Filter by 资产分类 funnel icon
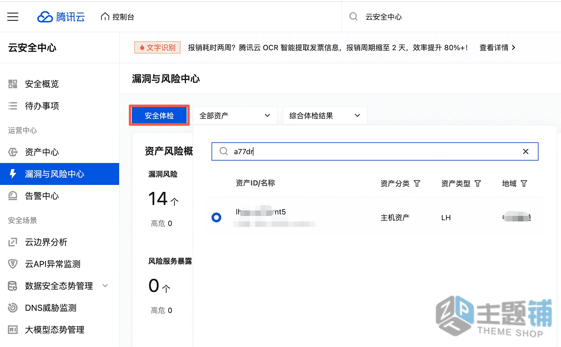This screenshot has width=561, height=347. click(x=417, y=183)
